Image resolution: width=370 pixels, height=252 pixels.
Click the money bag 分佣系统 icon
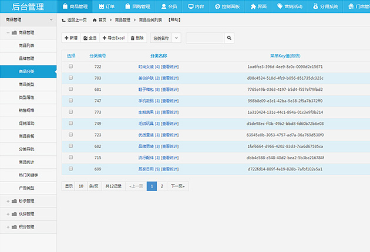[x=315, y=6]
